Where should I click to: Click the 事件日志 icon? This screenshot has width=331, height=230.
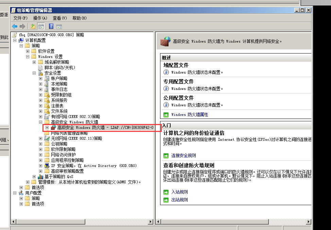pos(47,89)
